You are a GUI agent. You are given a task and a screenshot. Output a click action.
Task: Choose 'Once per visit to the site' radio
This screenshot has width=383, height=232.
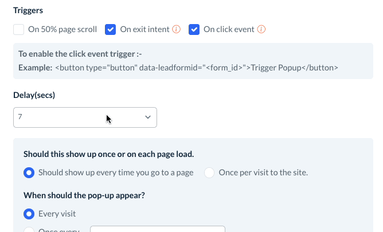[x=209, y=172]
